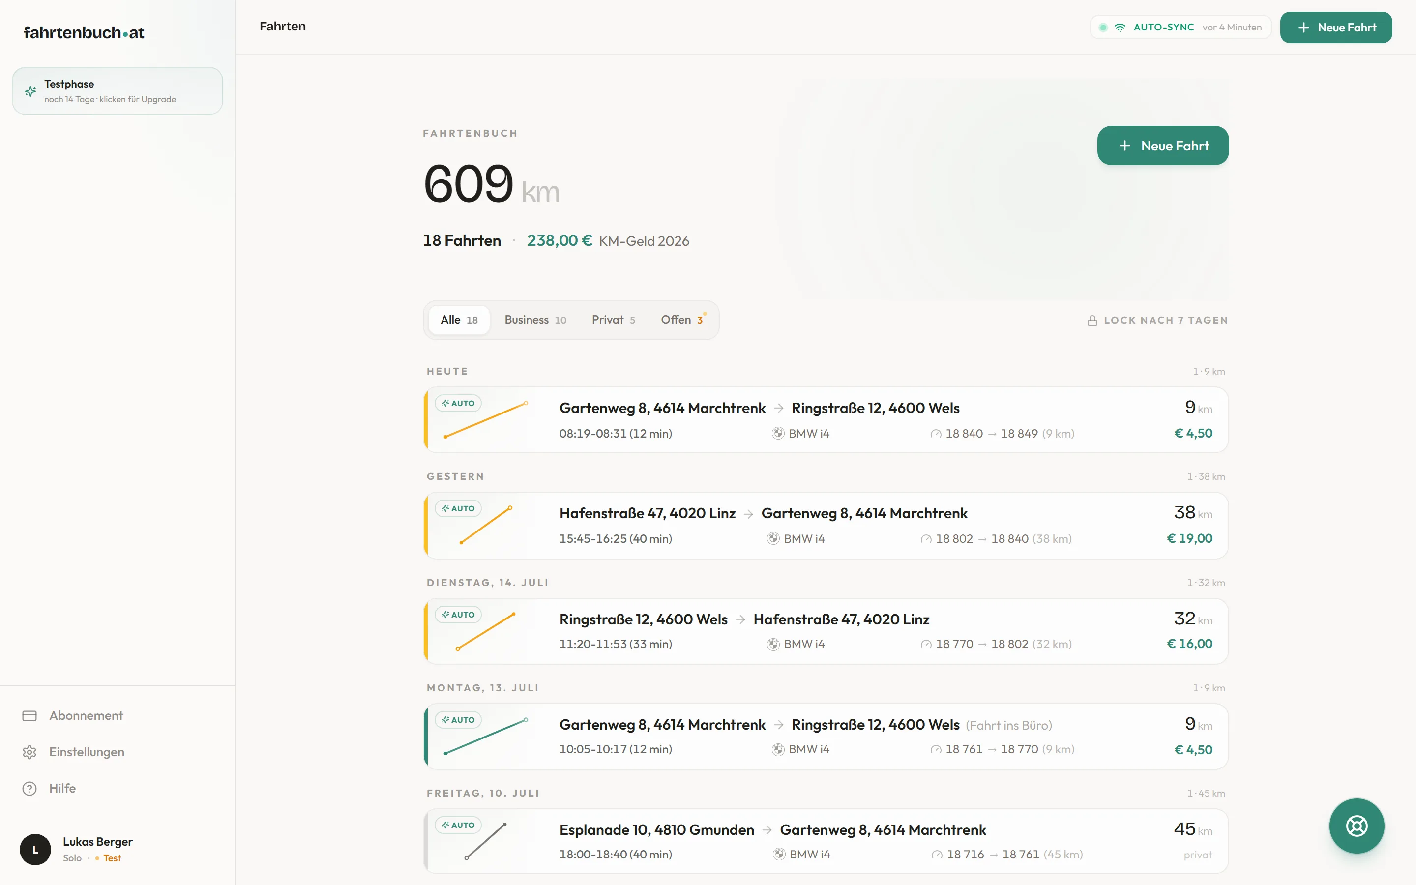Click the Hilfe question mark icon

[x=29, y=788]
